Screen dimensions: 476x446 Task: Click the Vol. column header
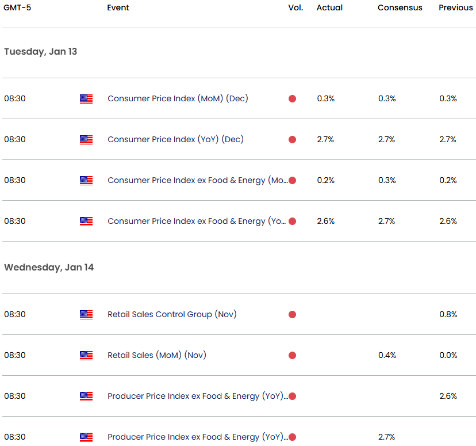(x=295, y=7)
